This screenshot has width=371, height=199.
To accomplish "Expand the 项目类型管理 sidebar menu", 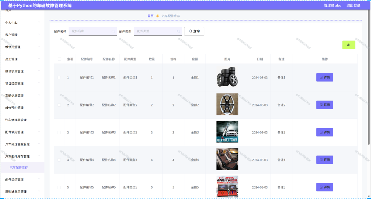I will pos(22,84).
